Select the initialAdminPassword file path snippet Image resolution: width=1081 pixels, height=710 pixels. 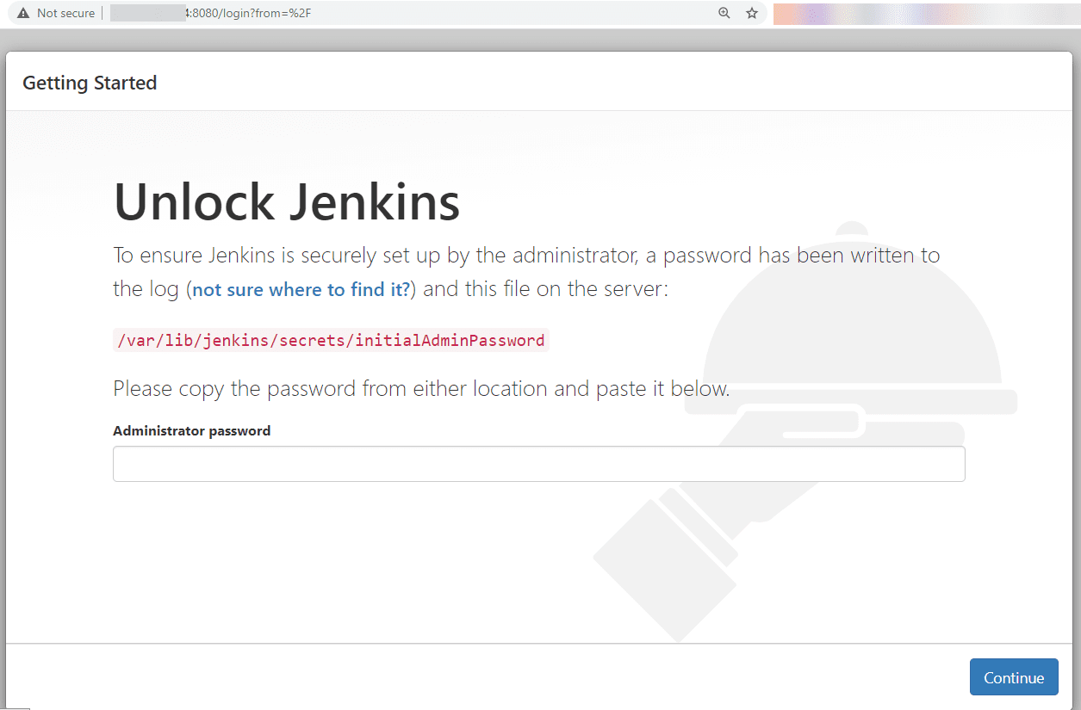(331, 340)
